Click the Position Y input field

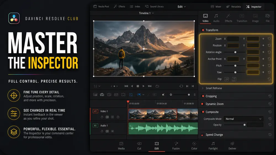[x=253, y=45]
